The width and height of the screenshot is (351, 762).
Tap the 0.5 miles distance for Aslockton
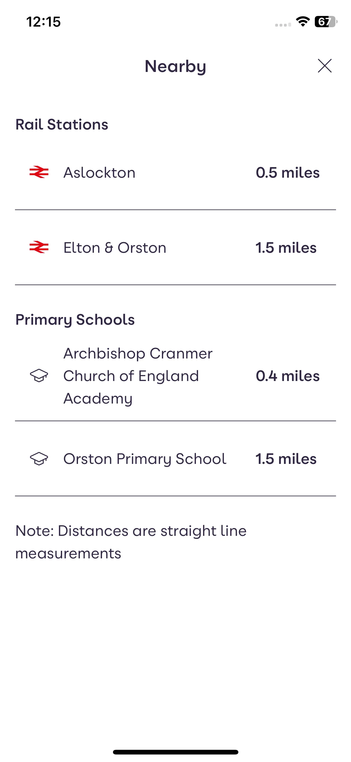click(x=288, y=173)
